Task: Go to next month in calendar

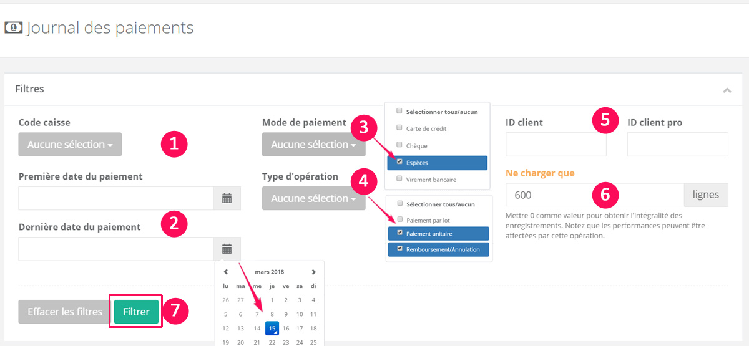Action: [313, 272]
